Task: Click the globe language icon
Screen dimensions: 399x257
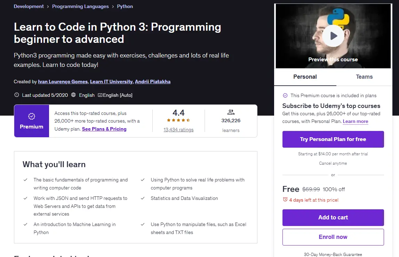Action: (x=73, y=95)
